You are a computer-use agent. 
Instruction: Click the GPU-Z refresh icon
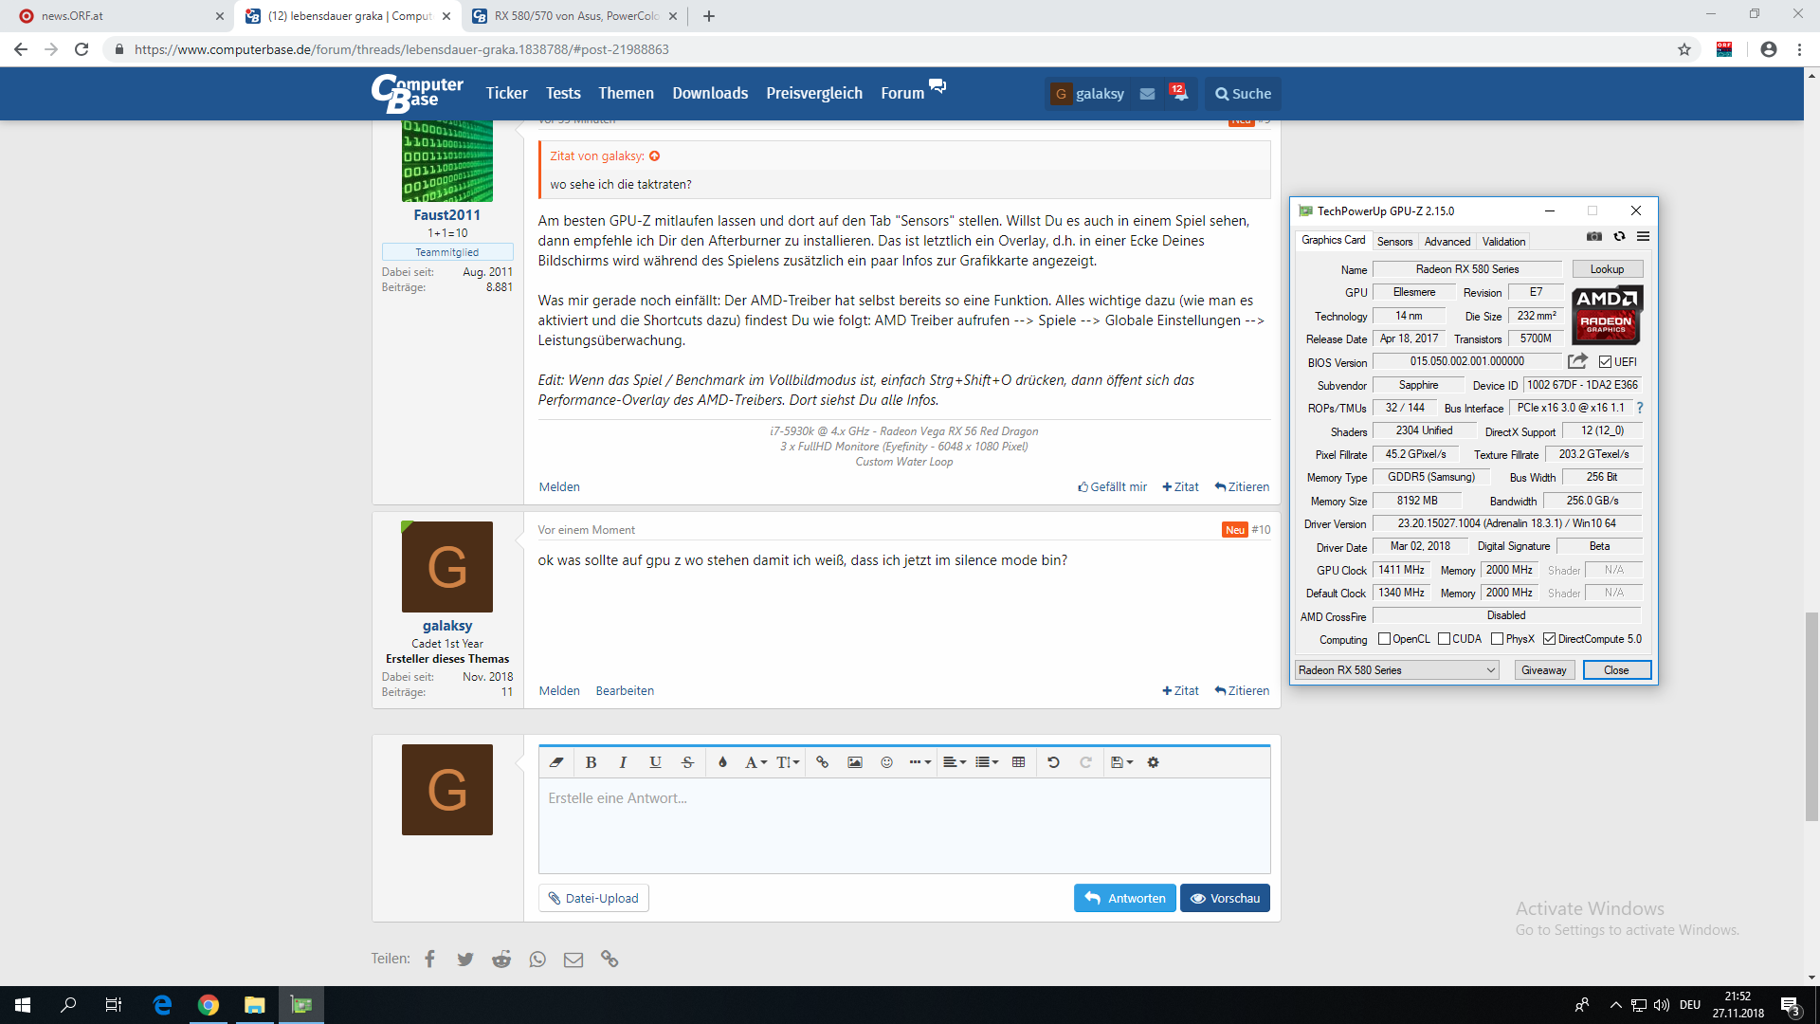pyautogui.click(x=1619, y=237)
